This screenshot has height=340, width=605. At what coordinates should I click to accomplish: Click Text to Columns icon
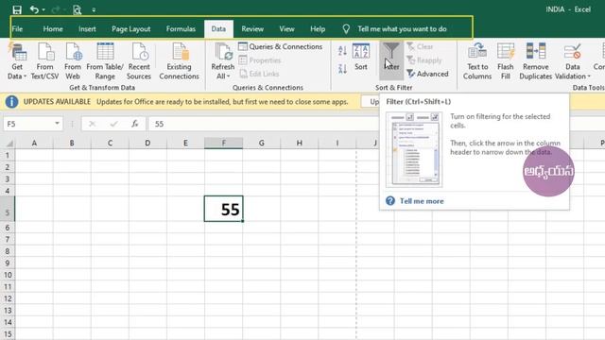(x=477, y=61)
